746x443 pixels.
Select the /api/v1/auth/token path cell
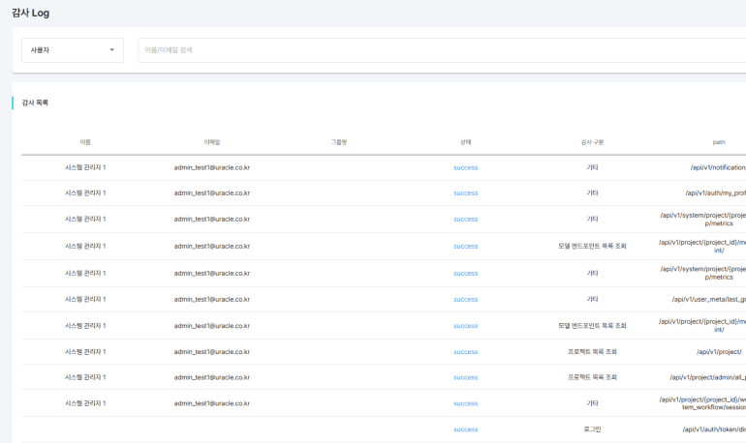714,429
